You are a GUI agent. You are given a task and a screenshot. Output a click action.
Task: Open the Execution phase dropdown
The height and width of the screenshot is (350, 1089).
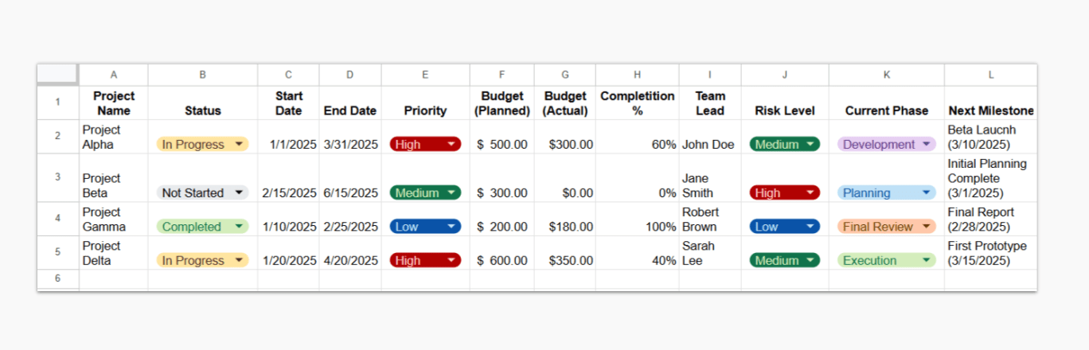pos(886,260)
